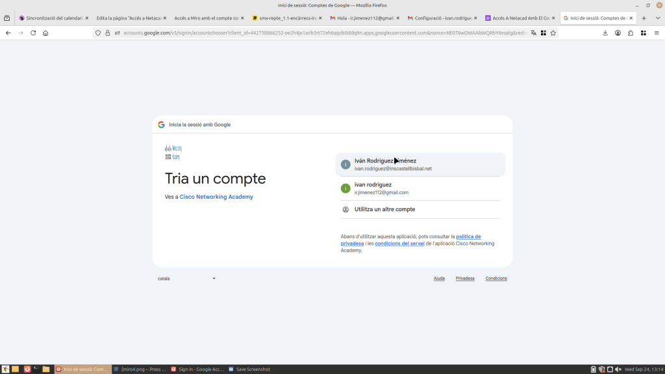This screenshot has width=665, height=374.
Task: Reload the current page
Action: (33, 32)
